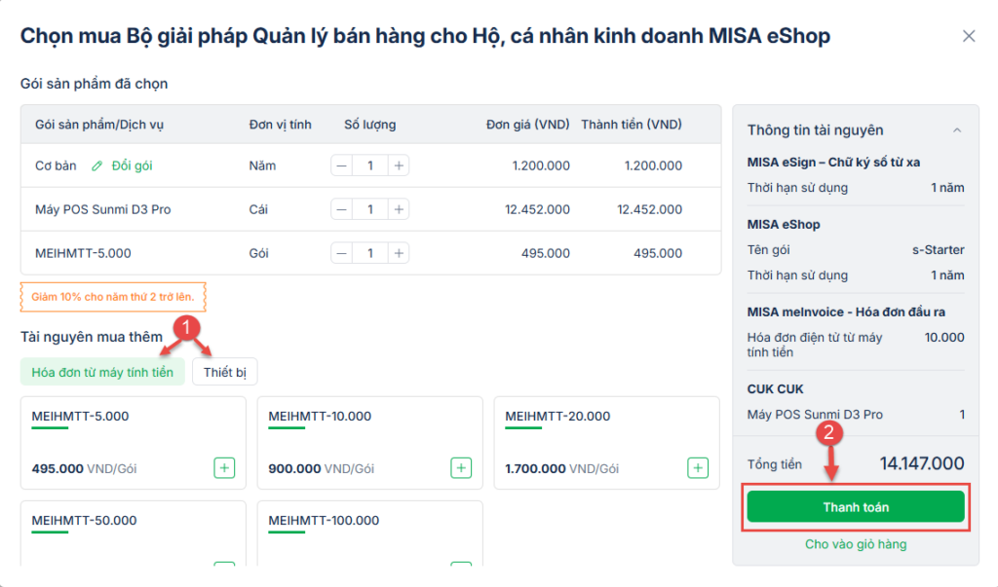Screen dimensions: 998x587
Task: Click the pencil icon beside Đổi gói
Action: click(96, 165)
